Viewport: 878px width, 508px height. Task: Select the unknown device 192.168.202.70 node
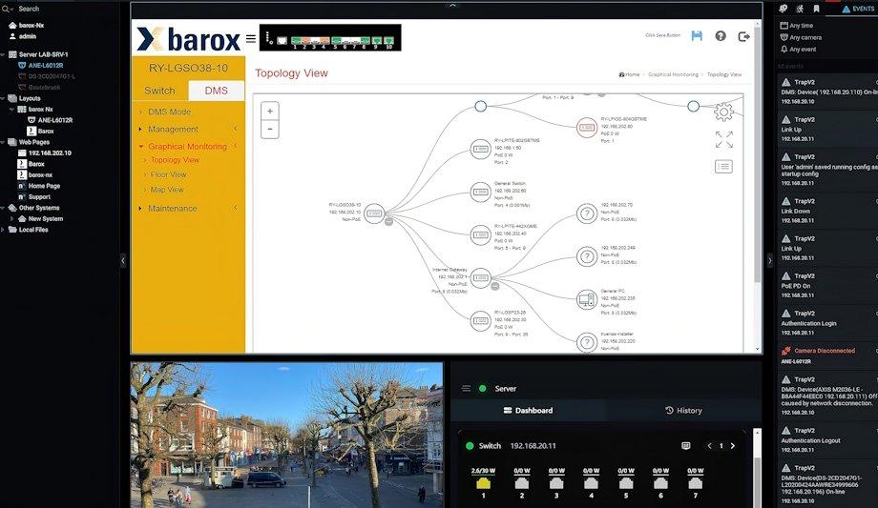click(x=587, y=213)
